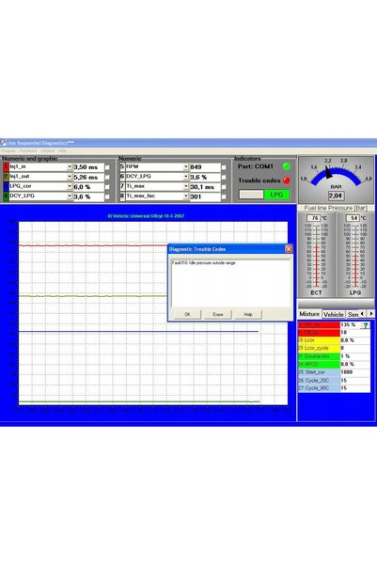The image size is (377, 565).
Task: Click the tab scroll right arrow
Action: point(370,314)
